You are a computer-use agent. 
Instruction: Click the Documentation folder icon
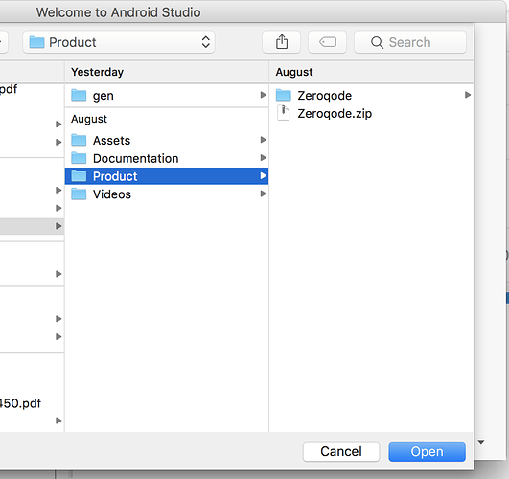[79, 158]
